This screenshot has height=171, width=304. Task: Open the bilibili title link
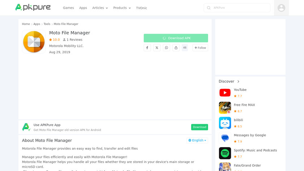(238, 120)
